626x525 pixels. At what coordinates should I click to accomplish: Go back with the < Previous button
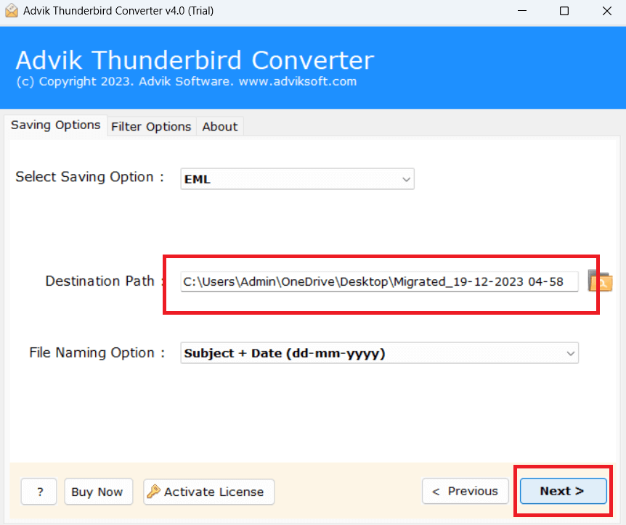coord(465,491)
